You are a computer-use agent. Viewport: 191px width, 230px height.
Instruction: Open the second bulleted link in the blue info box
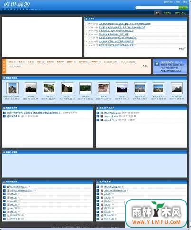(171, 71)
